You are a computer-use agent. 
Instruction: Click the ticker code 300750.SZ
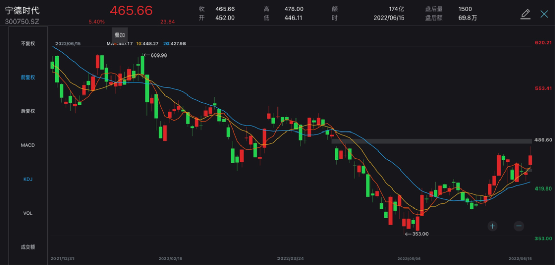click(x=22, y=22)
